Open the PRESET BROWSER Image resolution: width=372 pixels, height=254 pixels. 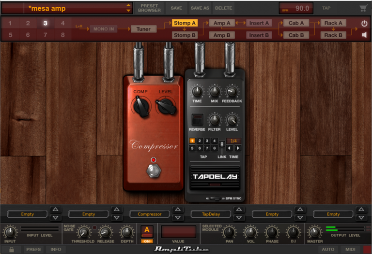[x=149, y=8]
